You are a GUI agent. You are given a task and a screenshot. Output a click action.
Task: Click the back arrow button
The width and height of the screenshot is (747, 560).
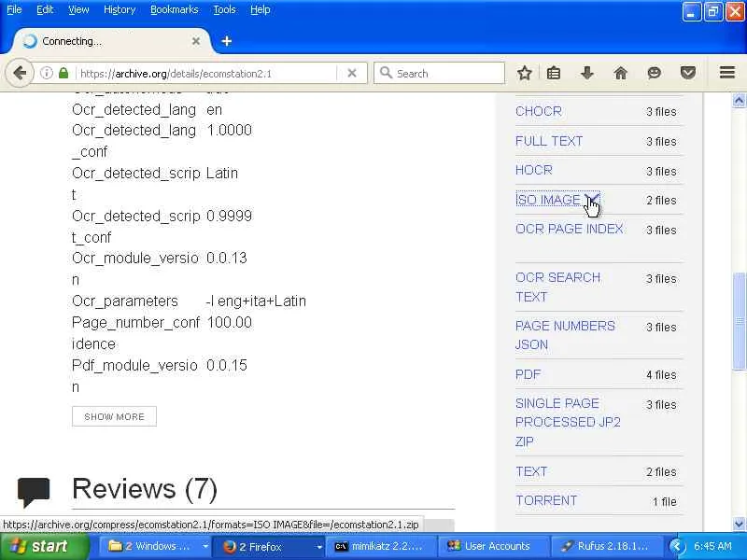20,74
